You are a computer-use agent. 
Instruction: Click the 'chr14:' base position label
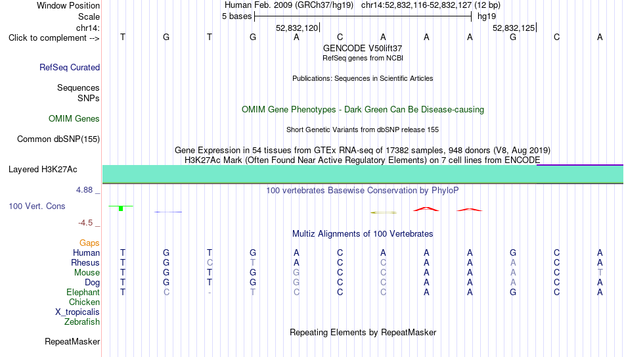88,28
